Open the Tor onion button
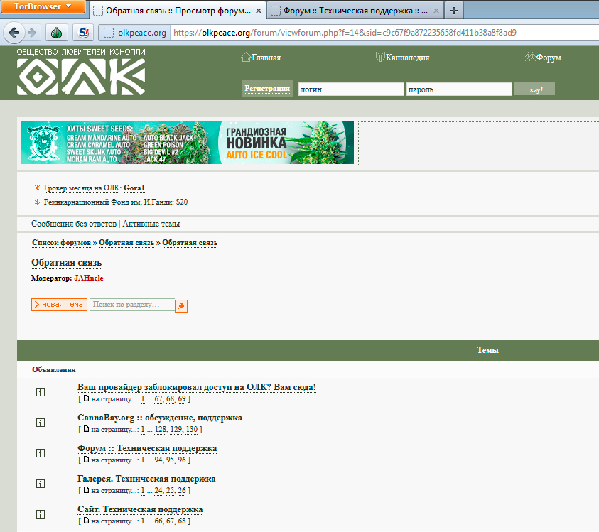599x532 pixels. point(57,33)
